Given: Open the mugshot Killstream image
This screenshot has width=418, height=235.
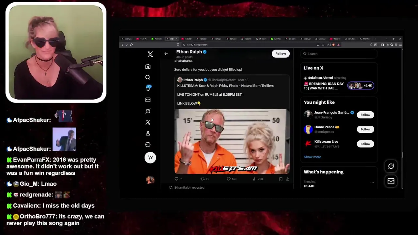Looking at the screenshot, I should click(x=232, y=141).
